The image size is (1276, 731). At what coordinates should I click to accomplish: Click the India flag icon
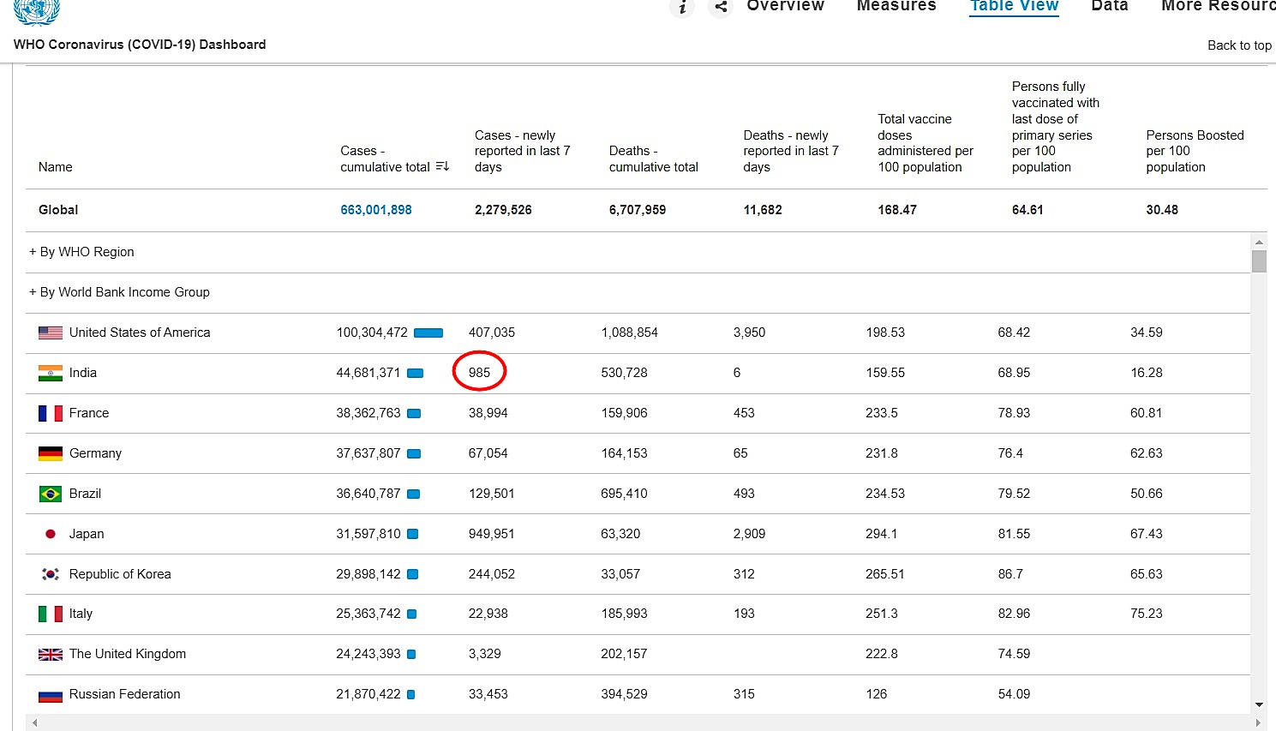(51, 373)
